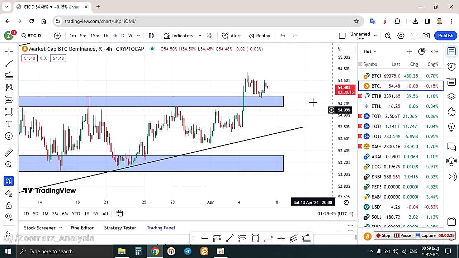Screen dimensions: 459x258
Task: Select chart layout square icon
Action: point(342,35)
